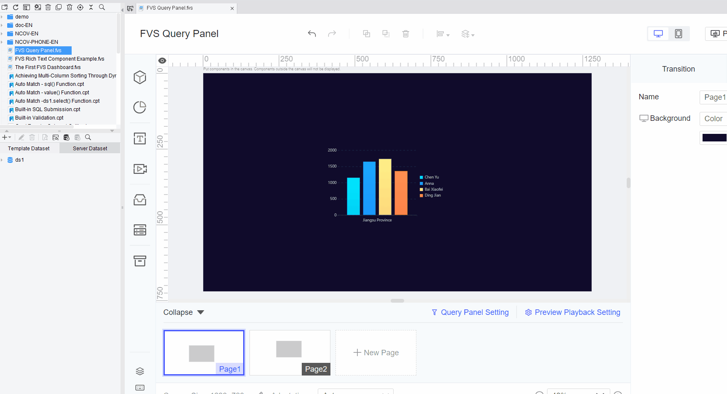Collapse the page thumbnail panel
Viewport: 727px width, 394px height.
(x=184, y=312)
